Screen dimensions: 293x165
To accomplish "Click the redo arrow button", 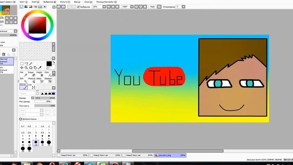I will coord(63,7).
